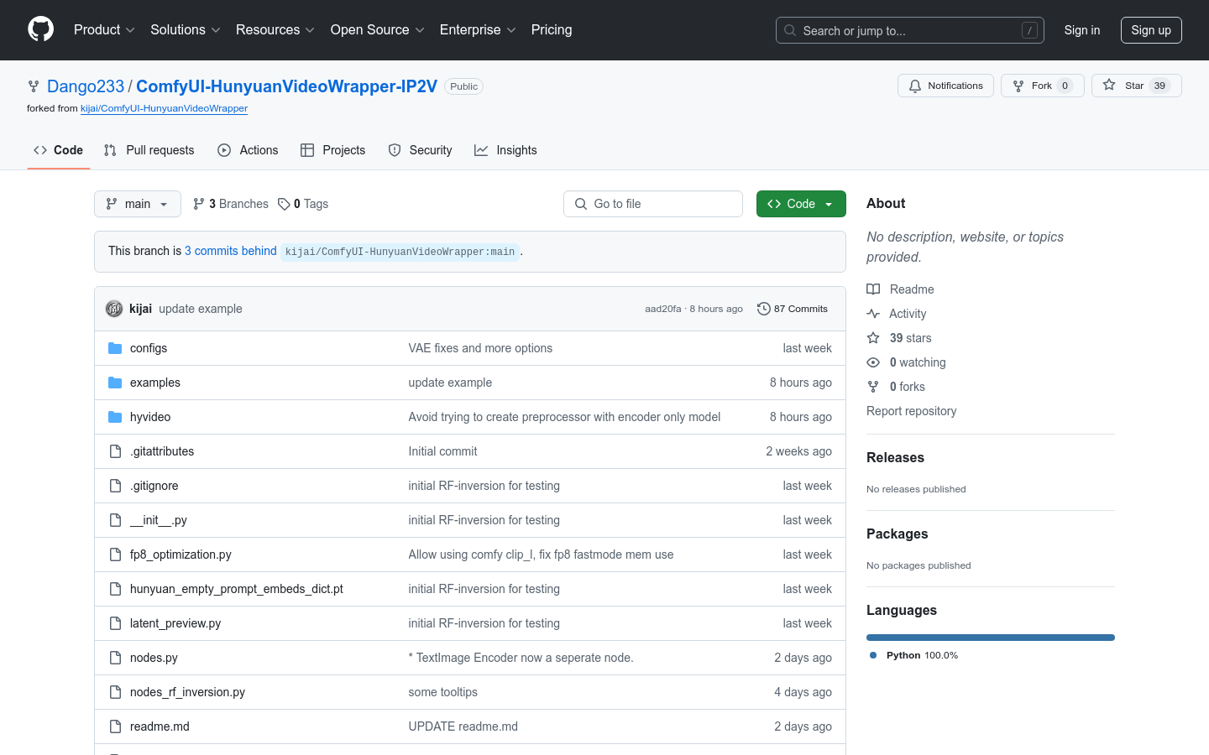Screen dimensions: 1209x755
Task: Click the search magnifier icon in header
Action: click(x=790, y=30)
